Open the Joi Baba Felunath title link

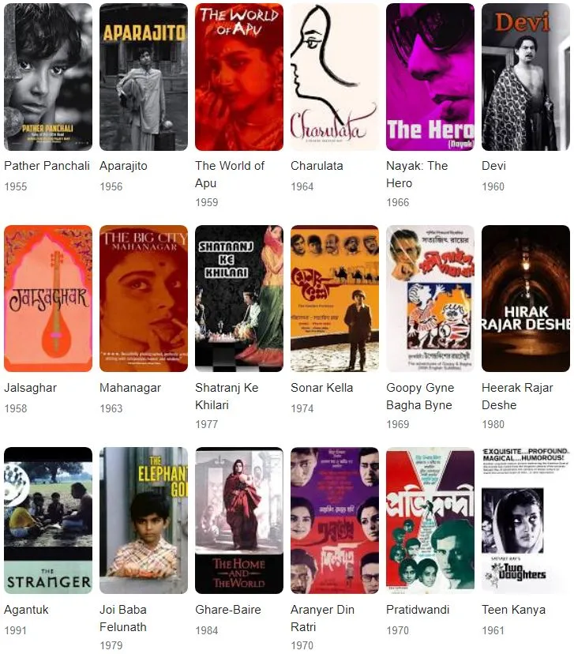123,618
